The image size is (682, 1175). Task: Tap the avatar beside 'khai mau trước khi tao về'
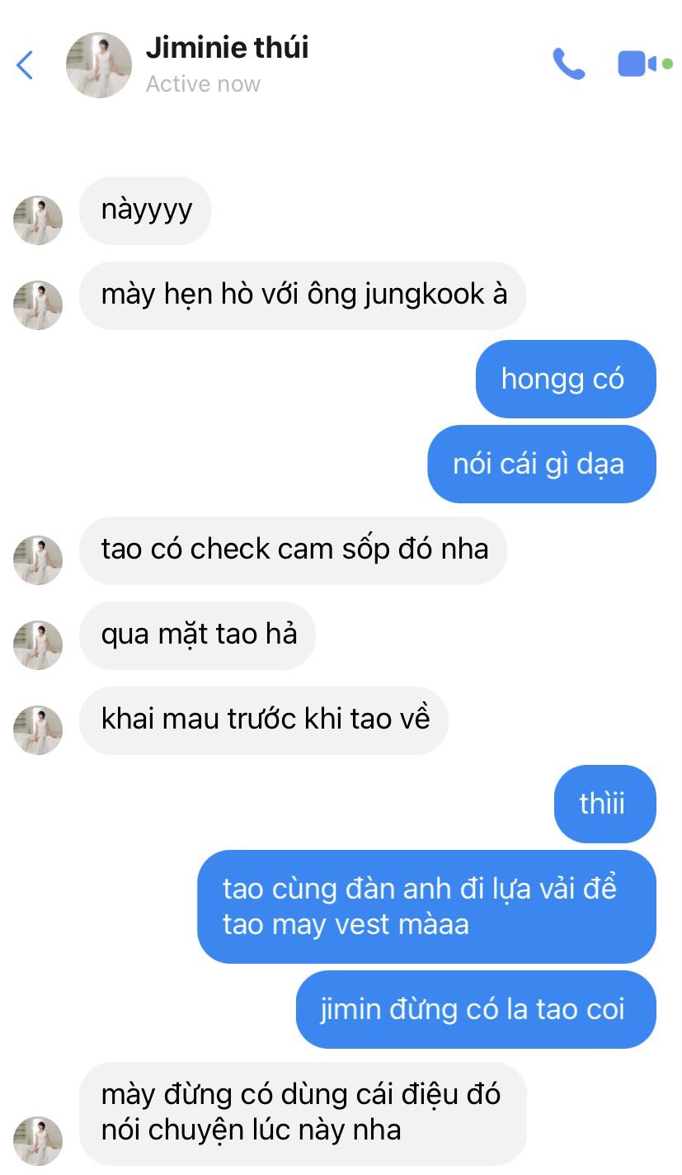(x=38, y=730)
